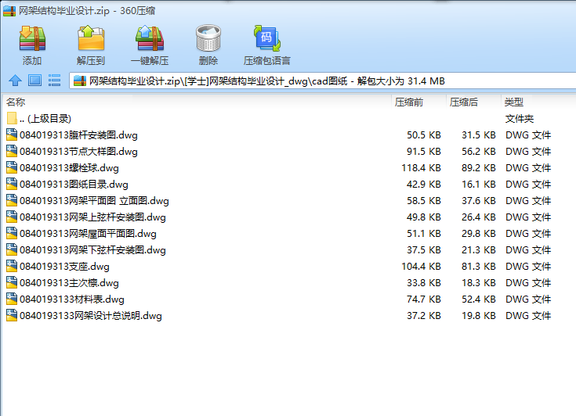576x416 pixels.
Task: Switch to list view mode
Action: 54,81
